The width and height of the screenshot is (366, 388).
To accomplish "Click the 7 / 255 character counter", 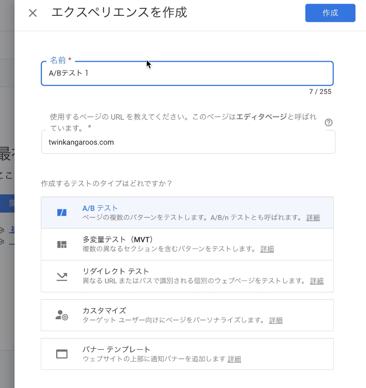I will point(320,92).
